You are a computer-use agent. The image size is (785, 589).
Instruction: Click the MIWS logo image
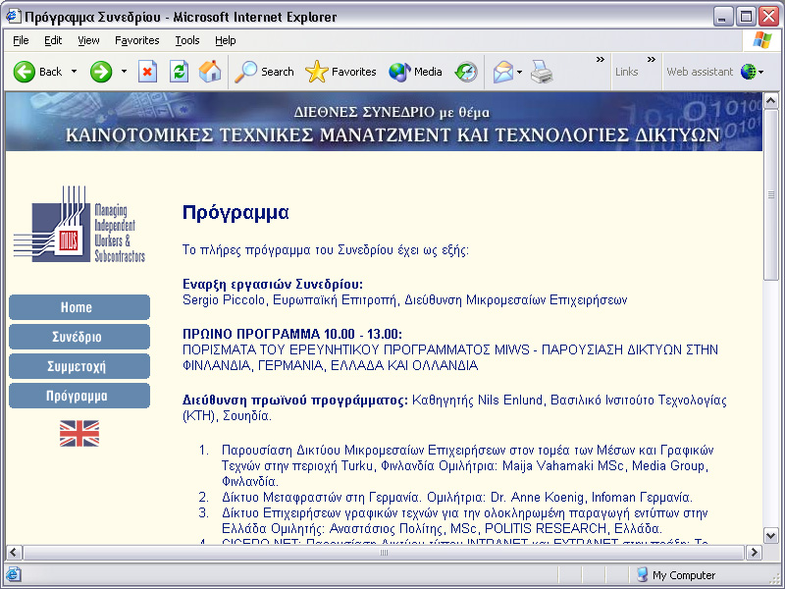[79, 224]
